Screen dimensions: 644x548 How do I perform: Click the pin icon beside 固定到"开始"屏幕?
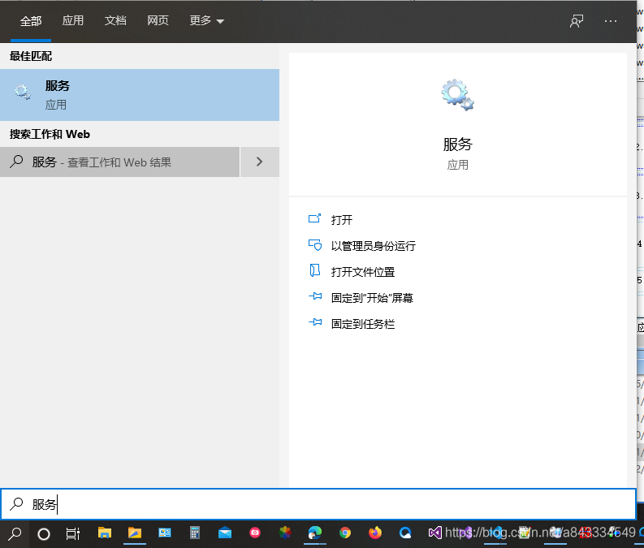coord(315,296)
